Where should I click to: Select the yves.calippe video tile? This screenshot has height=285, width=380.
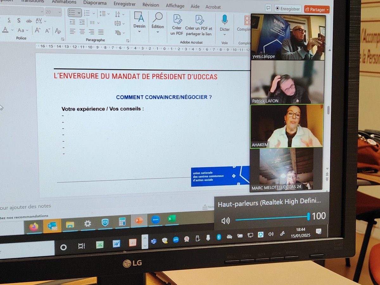coord(288,37)
